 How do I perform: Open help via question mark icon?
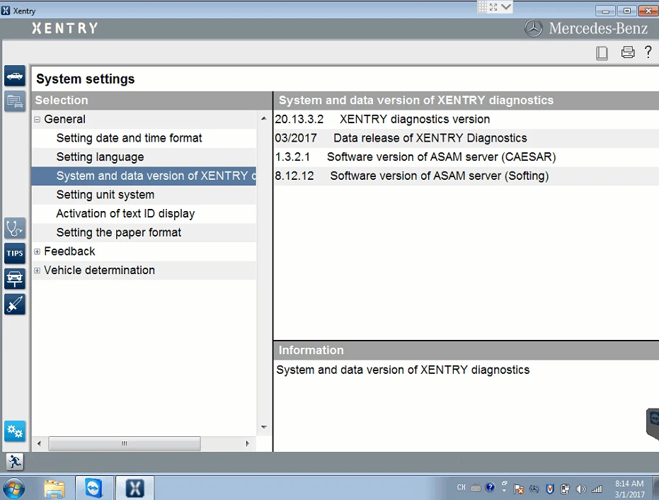point(648,52)
